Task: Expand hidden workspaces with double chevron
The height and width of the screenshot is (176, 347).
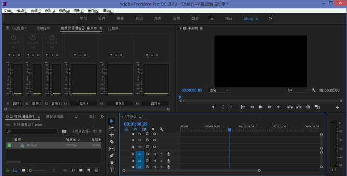Action: click(x=270, y=19)
